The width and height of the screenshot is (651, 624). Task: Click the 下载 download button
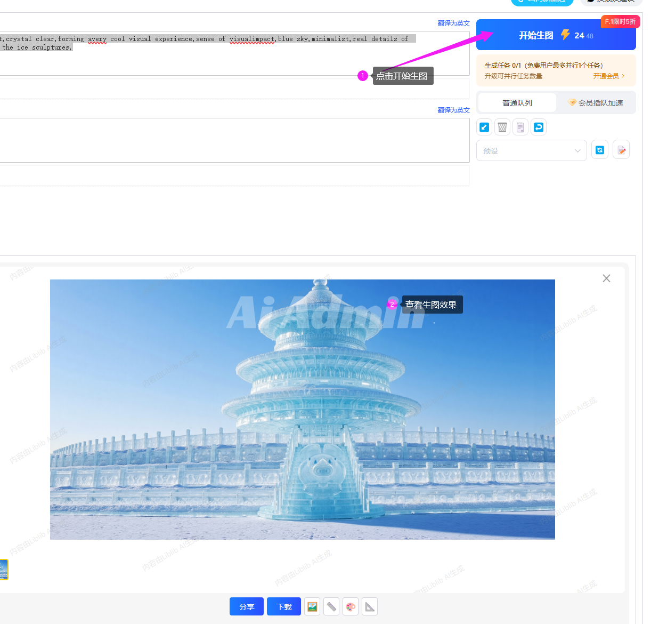click(284, 606)
